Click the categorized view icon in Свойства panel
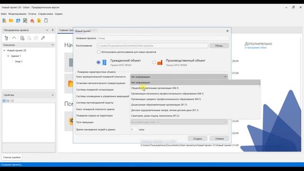This screenshot has height=171, width=304. click(x=4, y=101)
